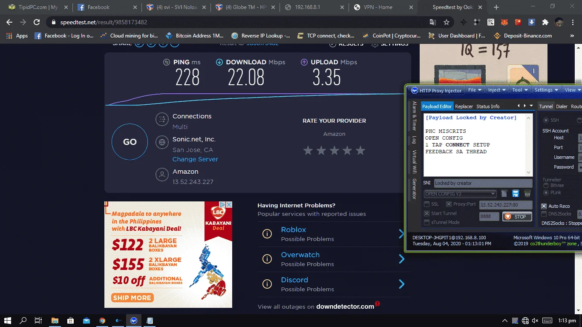Click the QR code extension icon
Image resolution: width=582 pixels, height=327 pixels.
491,22
